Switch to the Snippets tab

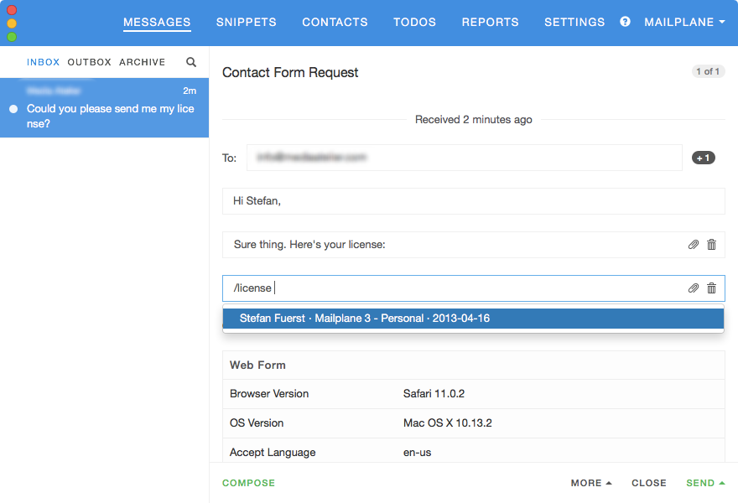[246, 23]
